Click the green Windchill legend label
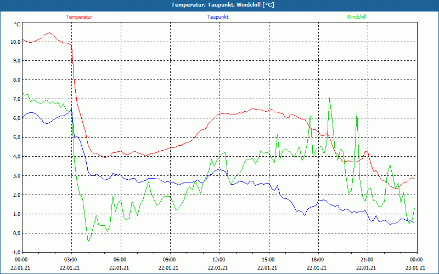 [356, 17]
